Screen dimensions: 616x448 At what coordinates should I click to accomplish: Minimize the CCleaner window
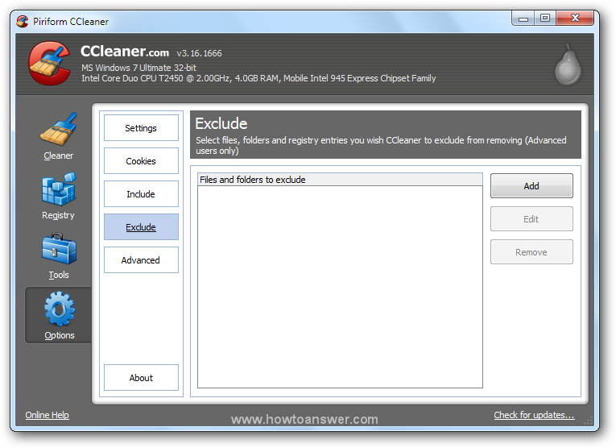coord(523,18)
